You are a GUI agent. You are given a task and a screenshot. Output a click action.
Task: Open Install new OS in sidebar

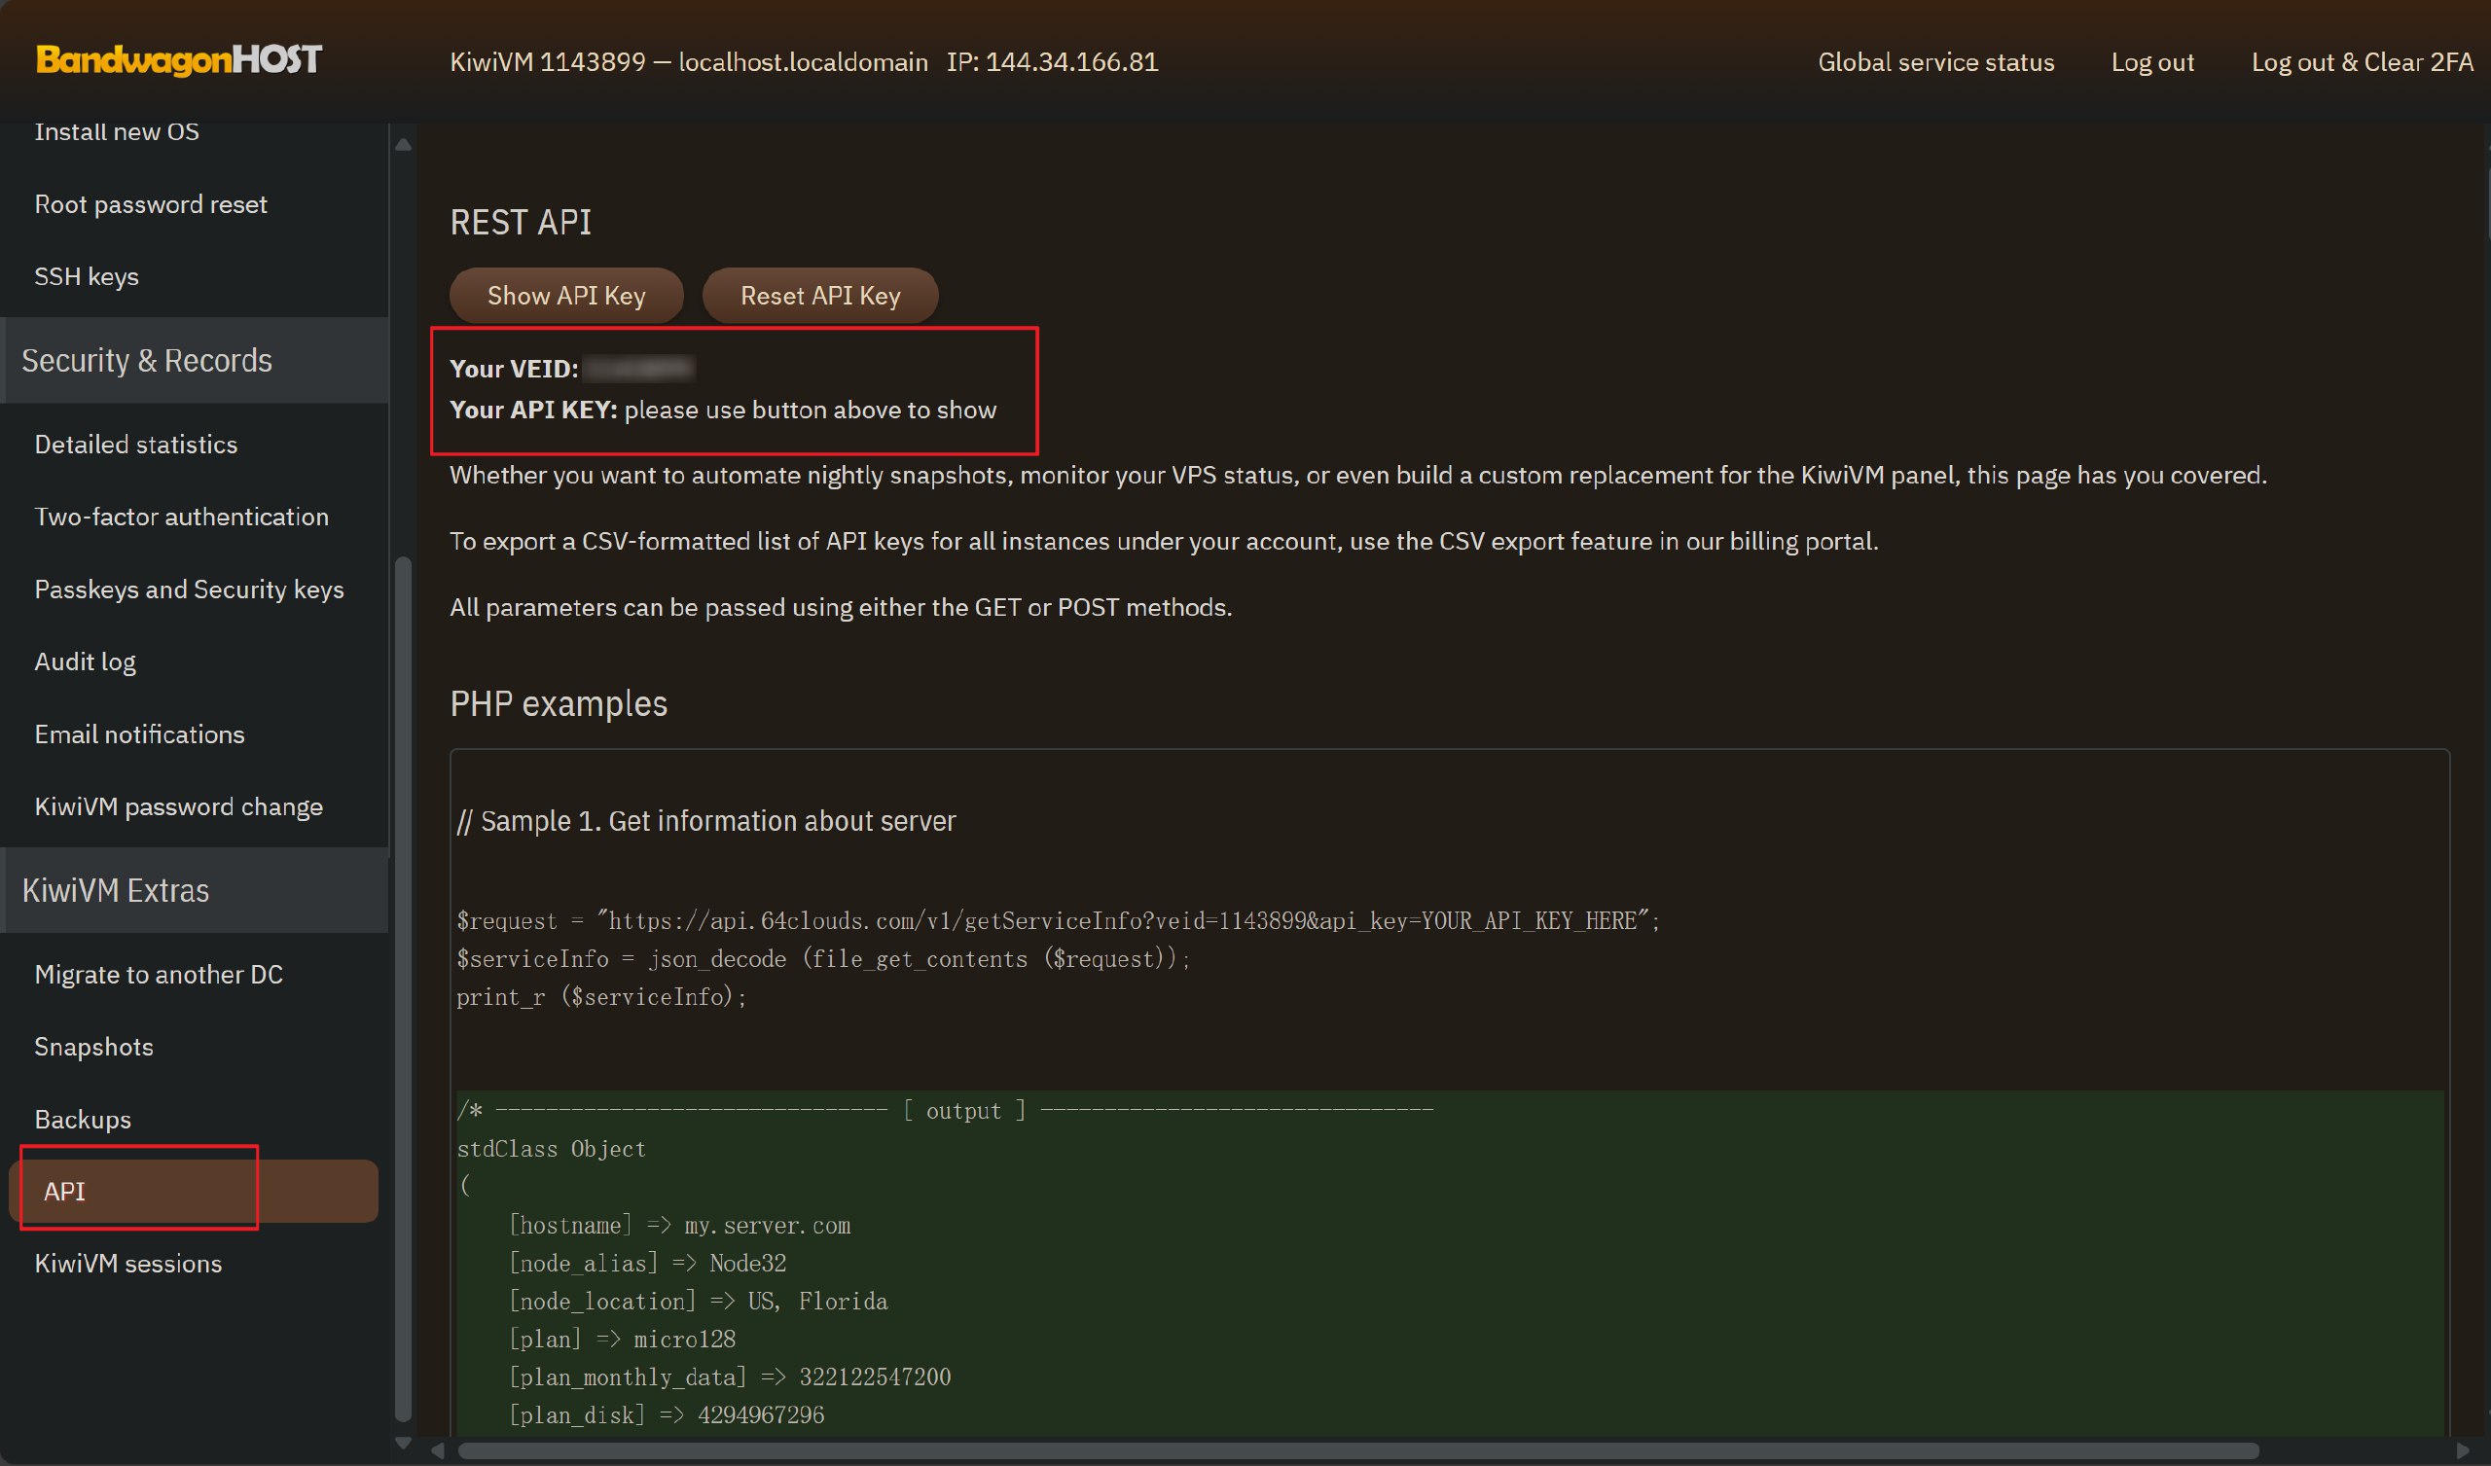click(x=117, y=131)
